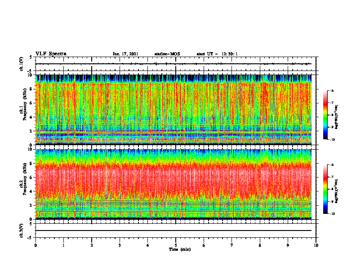Click time axis tick label "8"
This screenshot has height=275, width=356.
coord(260,245)
